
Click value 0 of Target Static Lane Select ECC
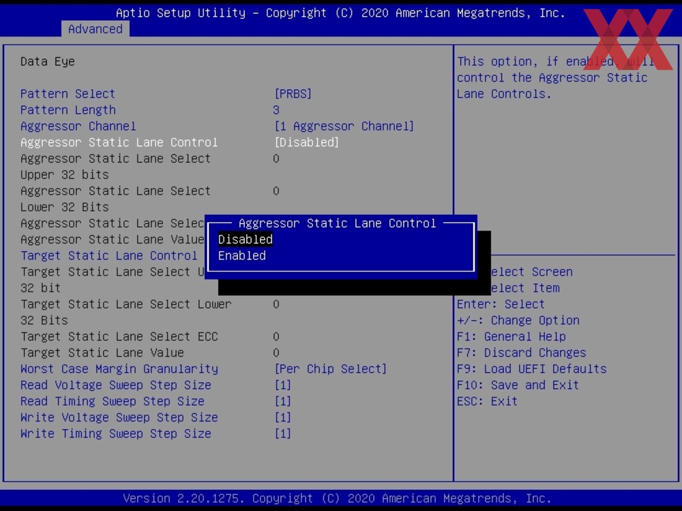click(276, 337)
